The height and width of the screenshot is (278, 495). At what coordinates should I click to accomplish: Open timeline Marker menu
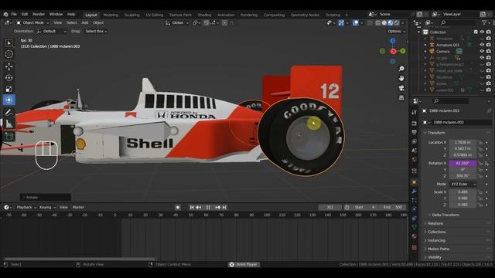[x=78, y=207]
